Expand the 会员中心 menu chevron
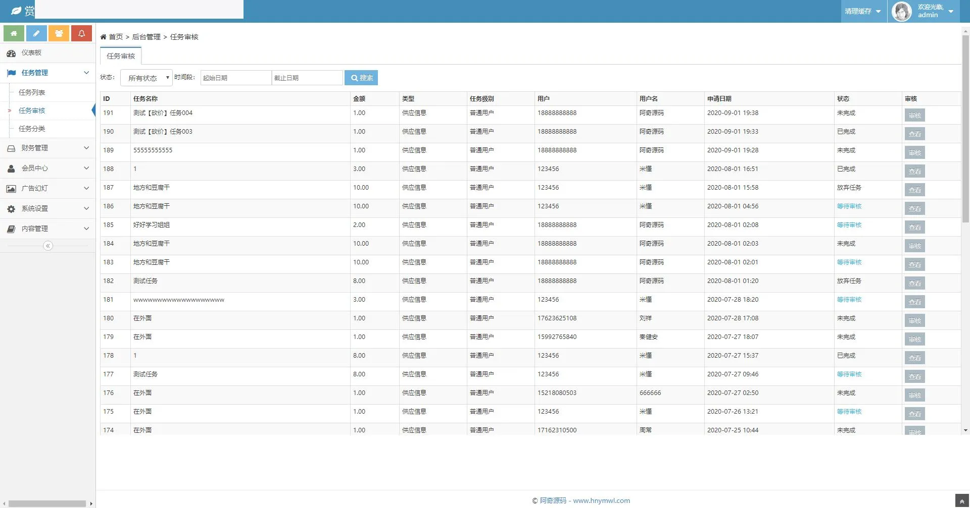 click(86, 168)
